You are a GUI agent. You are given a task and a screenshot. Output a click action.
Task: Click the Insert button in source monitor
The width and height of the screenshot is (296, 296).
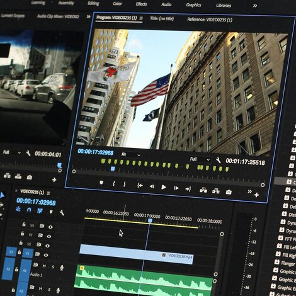click(x=7, y=176)
